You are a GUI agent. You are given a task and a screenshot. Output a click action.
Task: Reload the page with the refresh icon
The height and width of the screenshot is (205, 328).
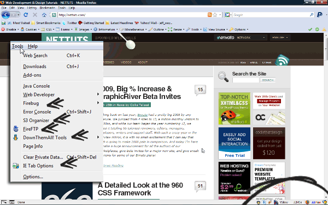coord(26,15)
